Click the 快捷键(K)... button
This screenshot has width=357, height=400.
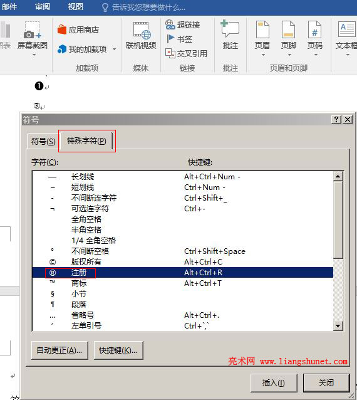(x=118, y=350)
